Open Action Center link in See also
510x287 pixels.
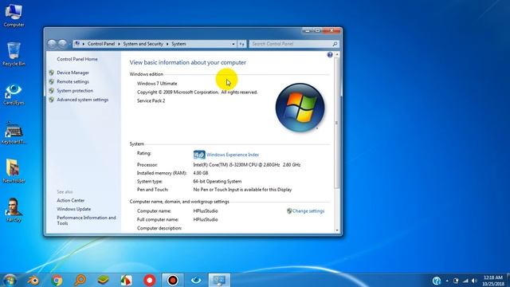(71, 200)
